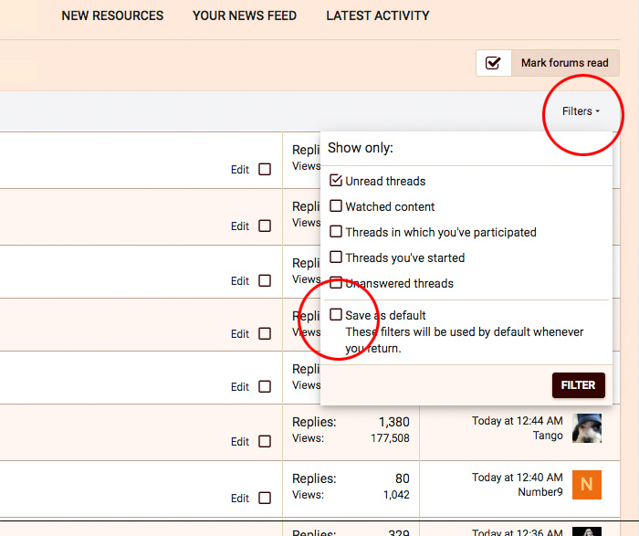The height and width of the screenshot is (536, 639).
Task: Switch to LATEST ACTIVITY tab
Action: (x=377, y=16)
